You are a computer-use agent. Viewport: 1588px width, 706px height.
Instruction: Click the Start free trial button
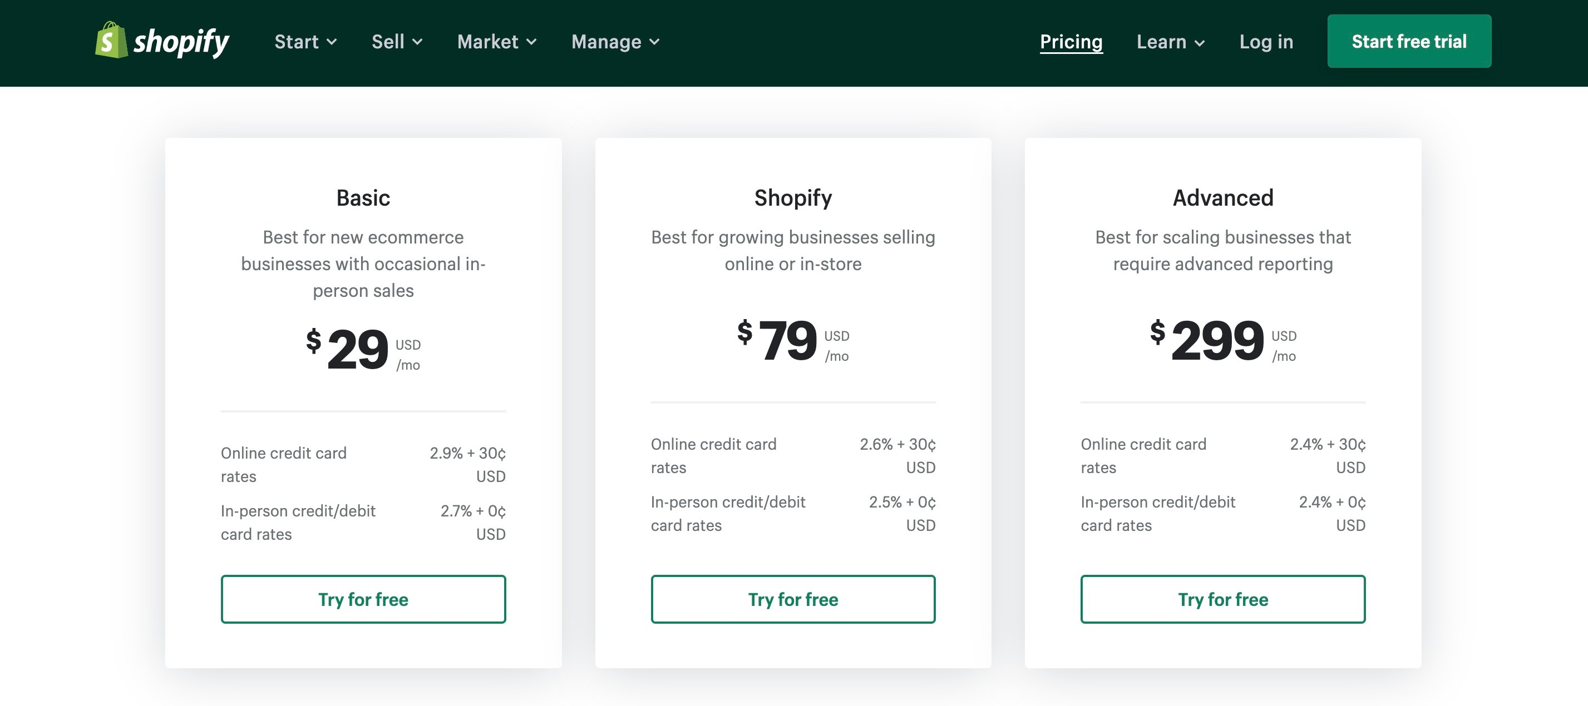[1409, 41]
